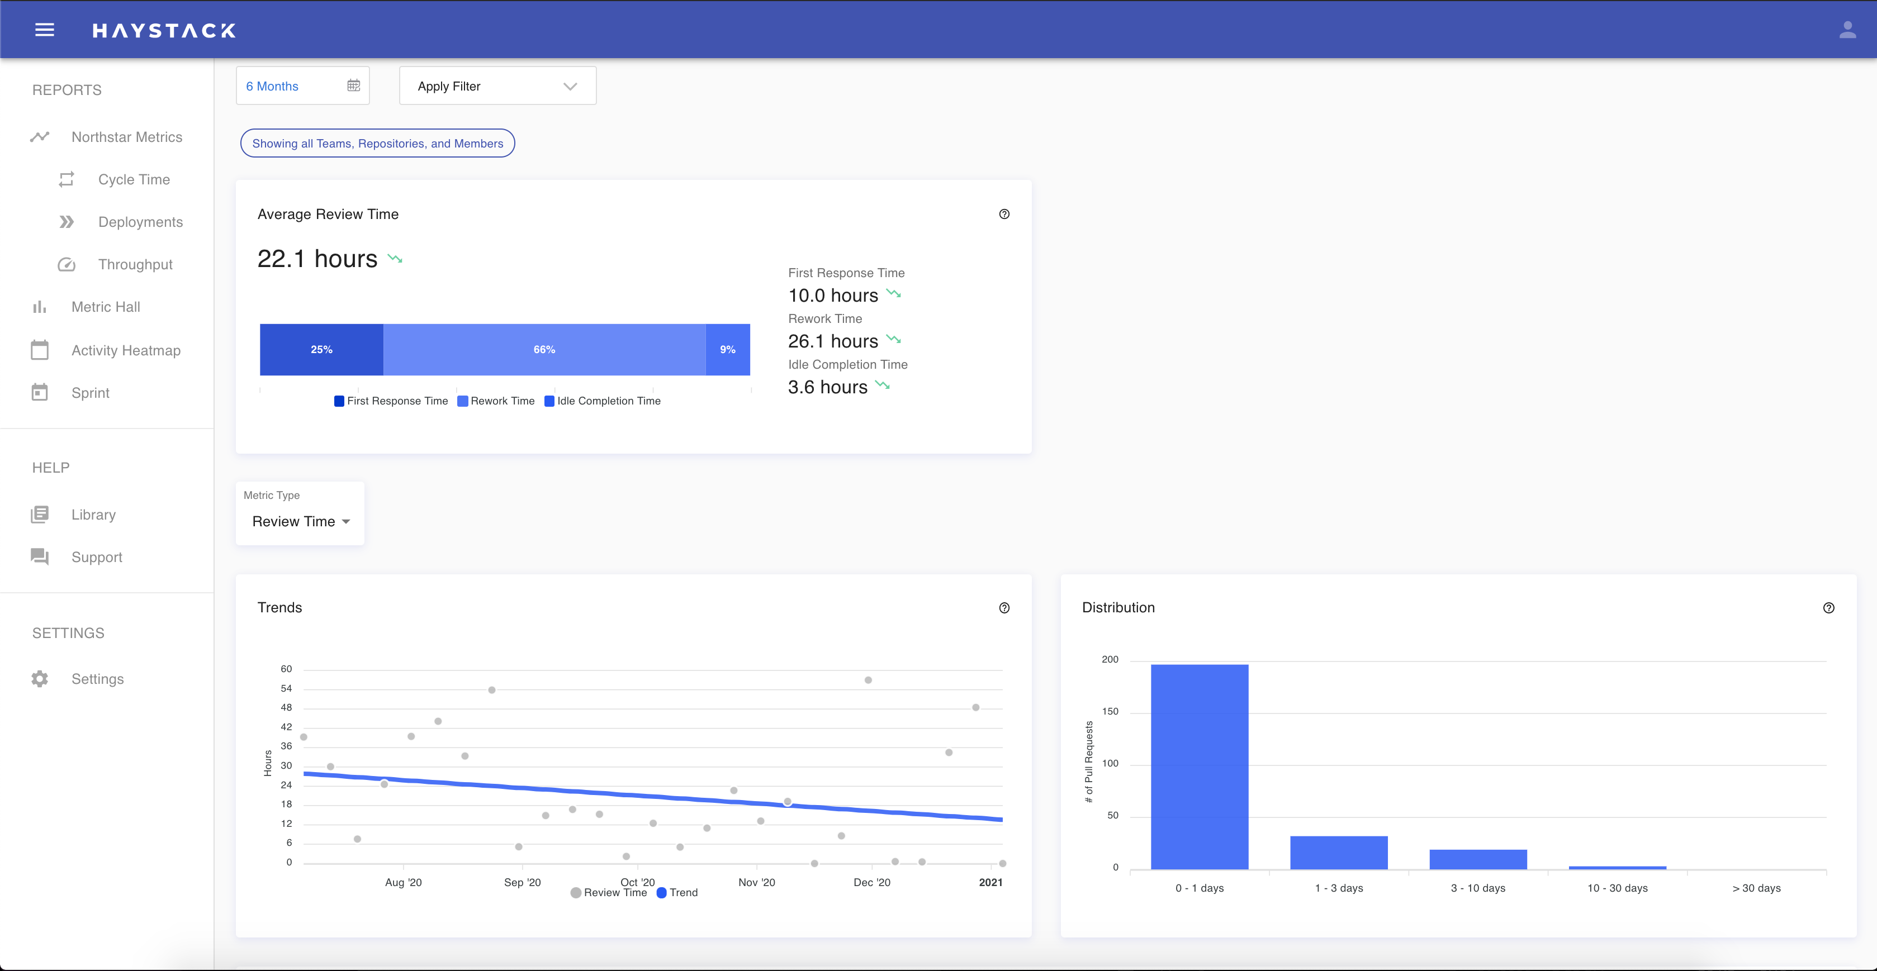Toggle the First Response Time legend item
Screen dimensions: 1877x971
(391, 401)
